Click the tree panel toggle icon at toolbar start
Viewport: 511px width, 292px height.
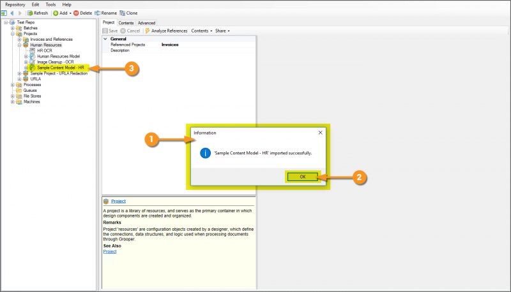pyautogui.click(x=4, y=13)
